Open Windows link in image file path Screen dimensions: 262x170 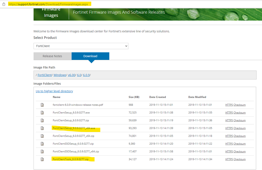60,75
